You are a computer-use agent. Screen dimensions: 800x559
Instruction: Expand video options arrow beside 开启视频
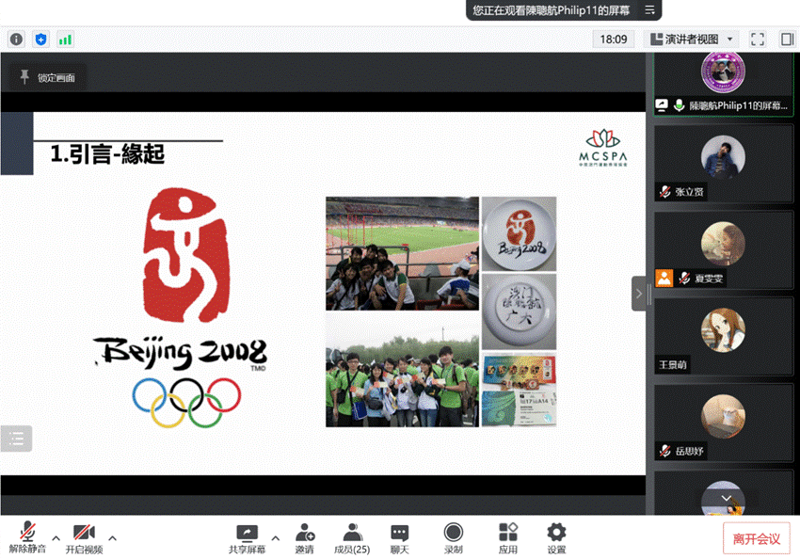point(113,538)
